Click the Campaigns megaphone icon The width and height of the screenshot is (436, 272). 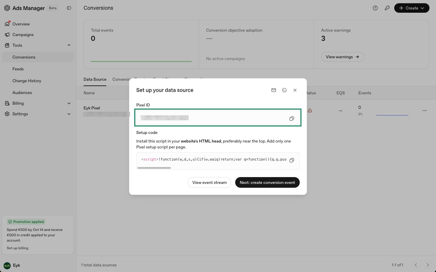click(7, 35)
